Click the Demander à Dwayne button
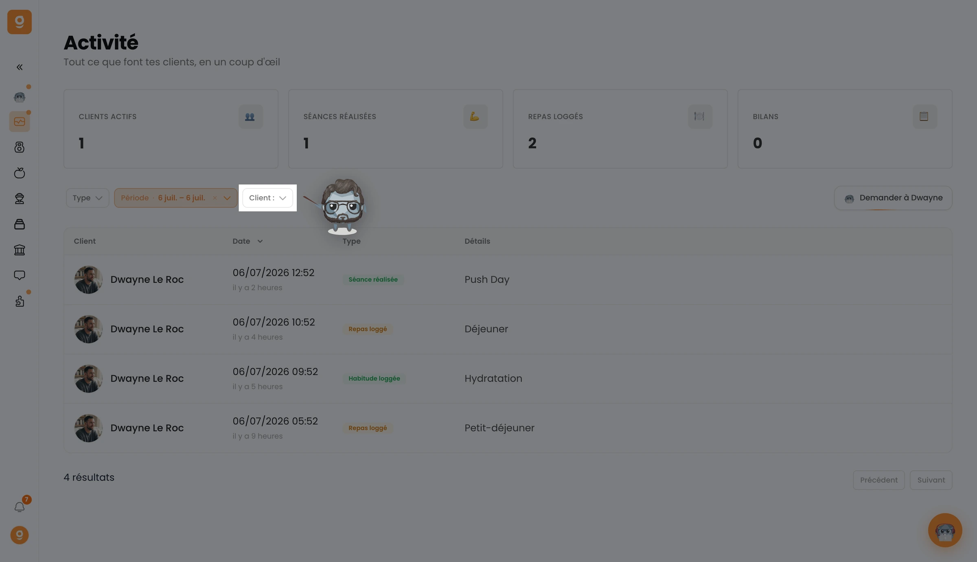 pos(893,198)
